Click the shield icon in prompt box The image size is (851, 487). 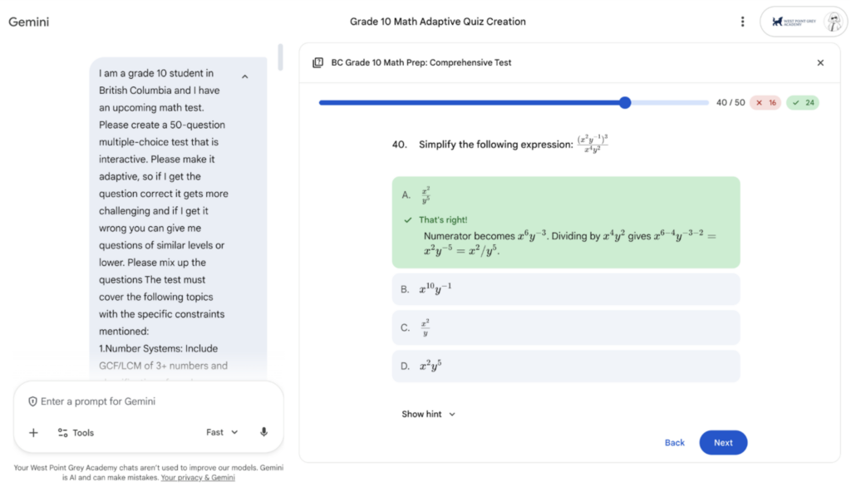click(32, 401)
